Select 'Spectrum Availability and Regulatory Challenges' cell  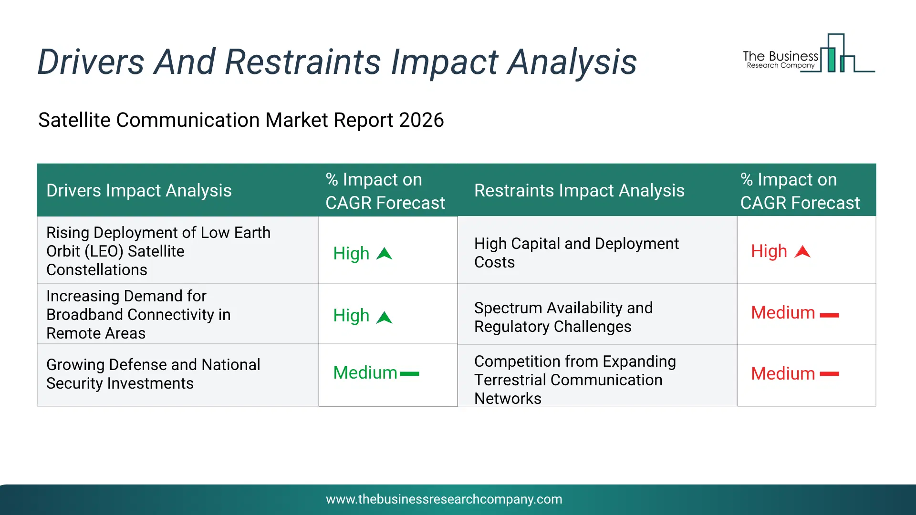(597, 314)
